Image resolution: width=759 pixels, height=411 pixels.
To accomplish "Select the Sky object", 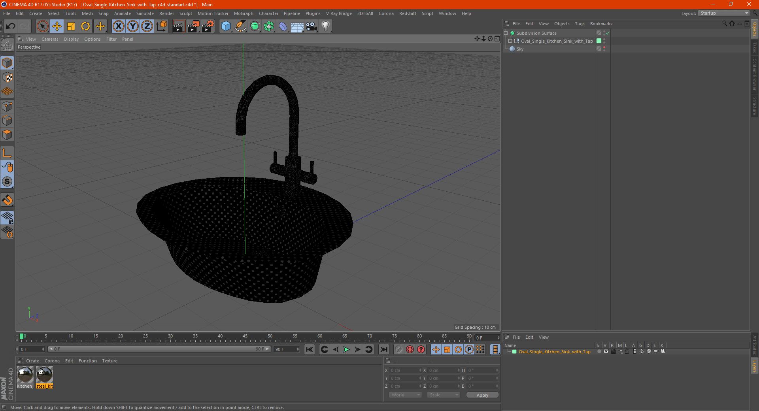I will pos(520,49).
